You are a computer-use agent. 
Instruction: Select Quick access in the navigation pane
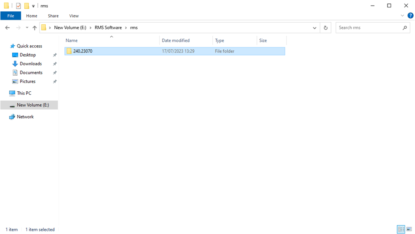pos(29,46)
